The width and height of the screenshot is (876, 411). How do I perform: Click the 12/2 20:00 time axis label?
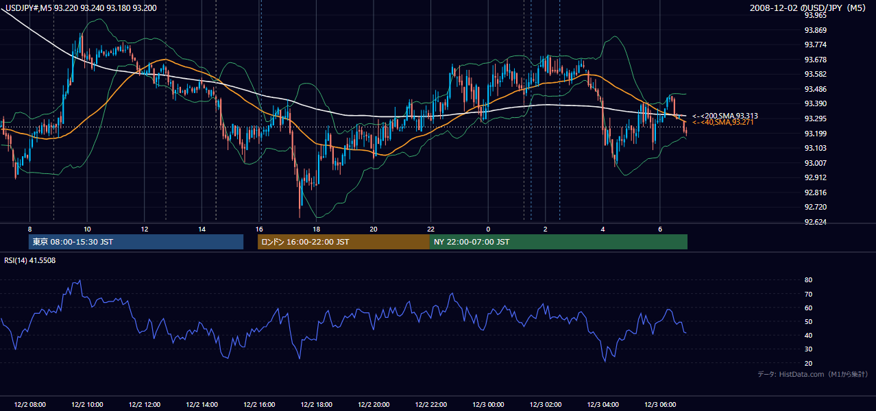pyautogui.click(x=374, y=405)
